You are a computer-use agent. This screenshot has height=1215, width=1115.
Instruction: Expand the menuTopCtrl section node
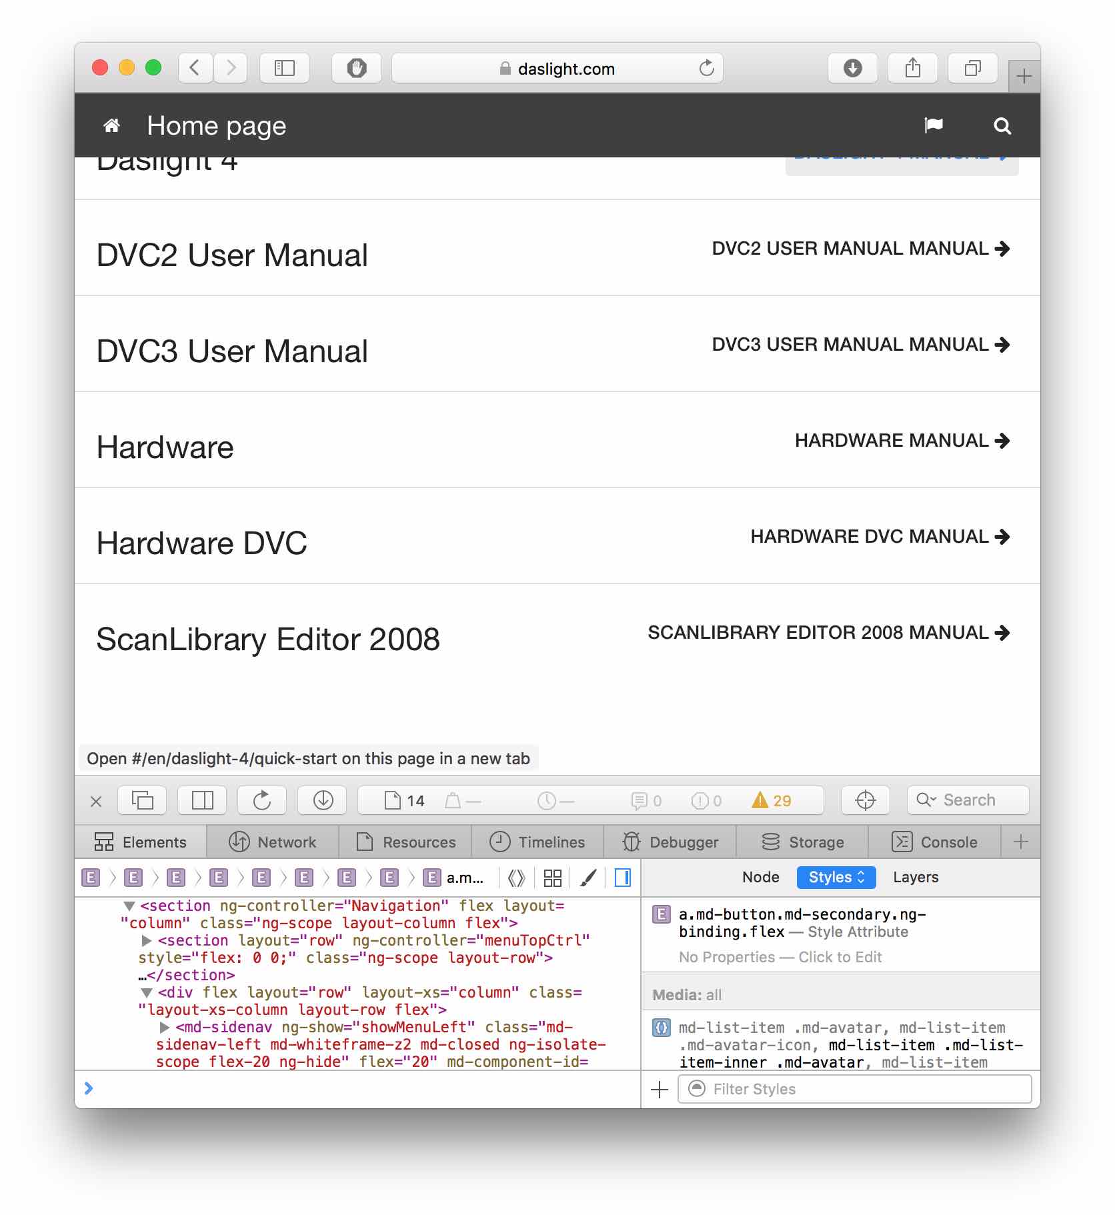147,941
